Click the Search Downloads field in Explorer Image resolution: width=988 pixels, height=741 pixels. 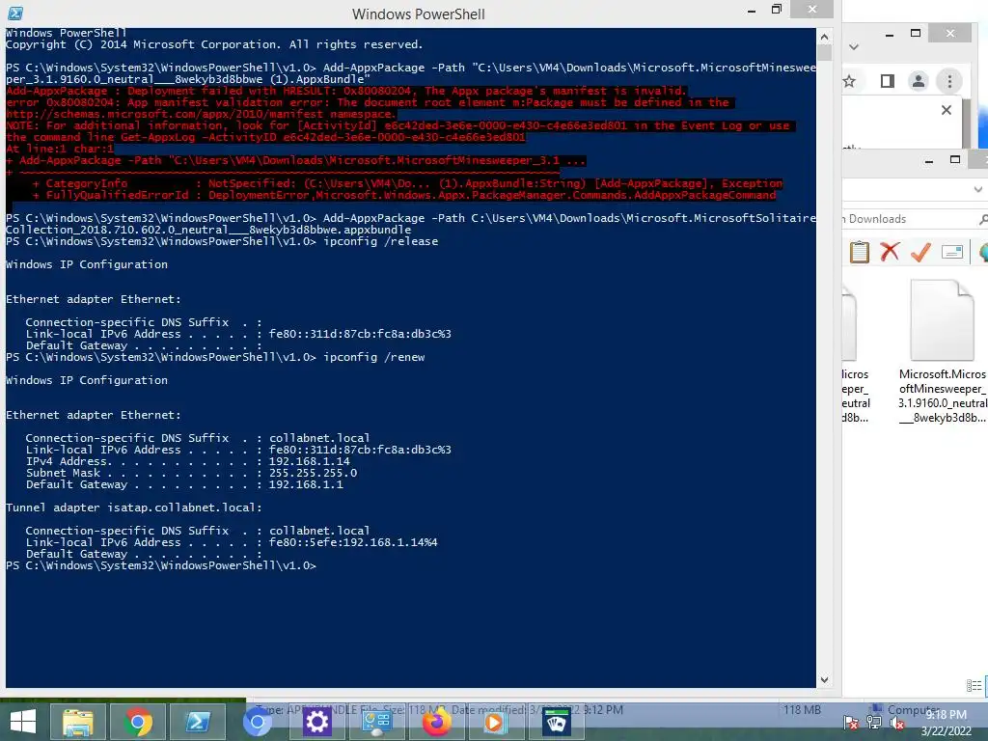click(x=910, y=219)
